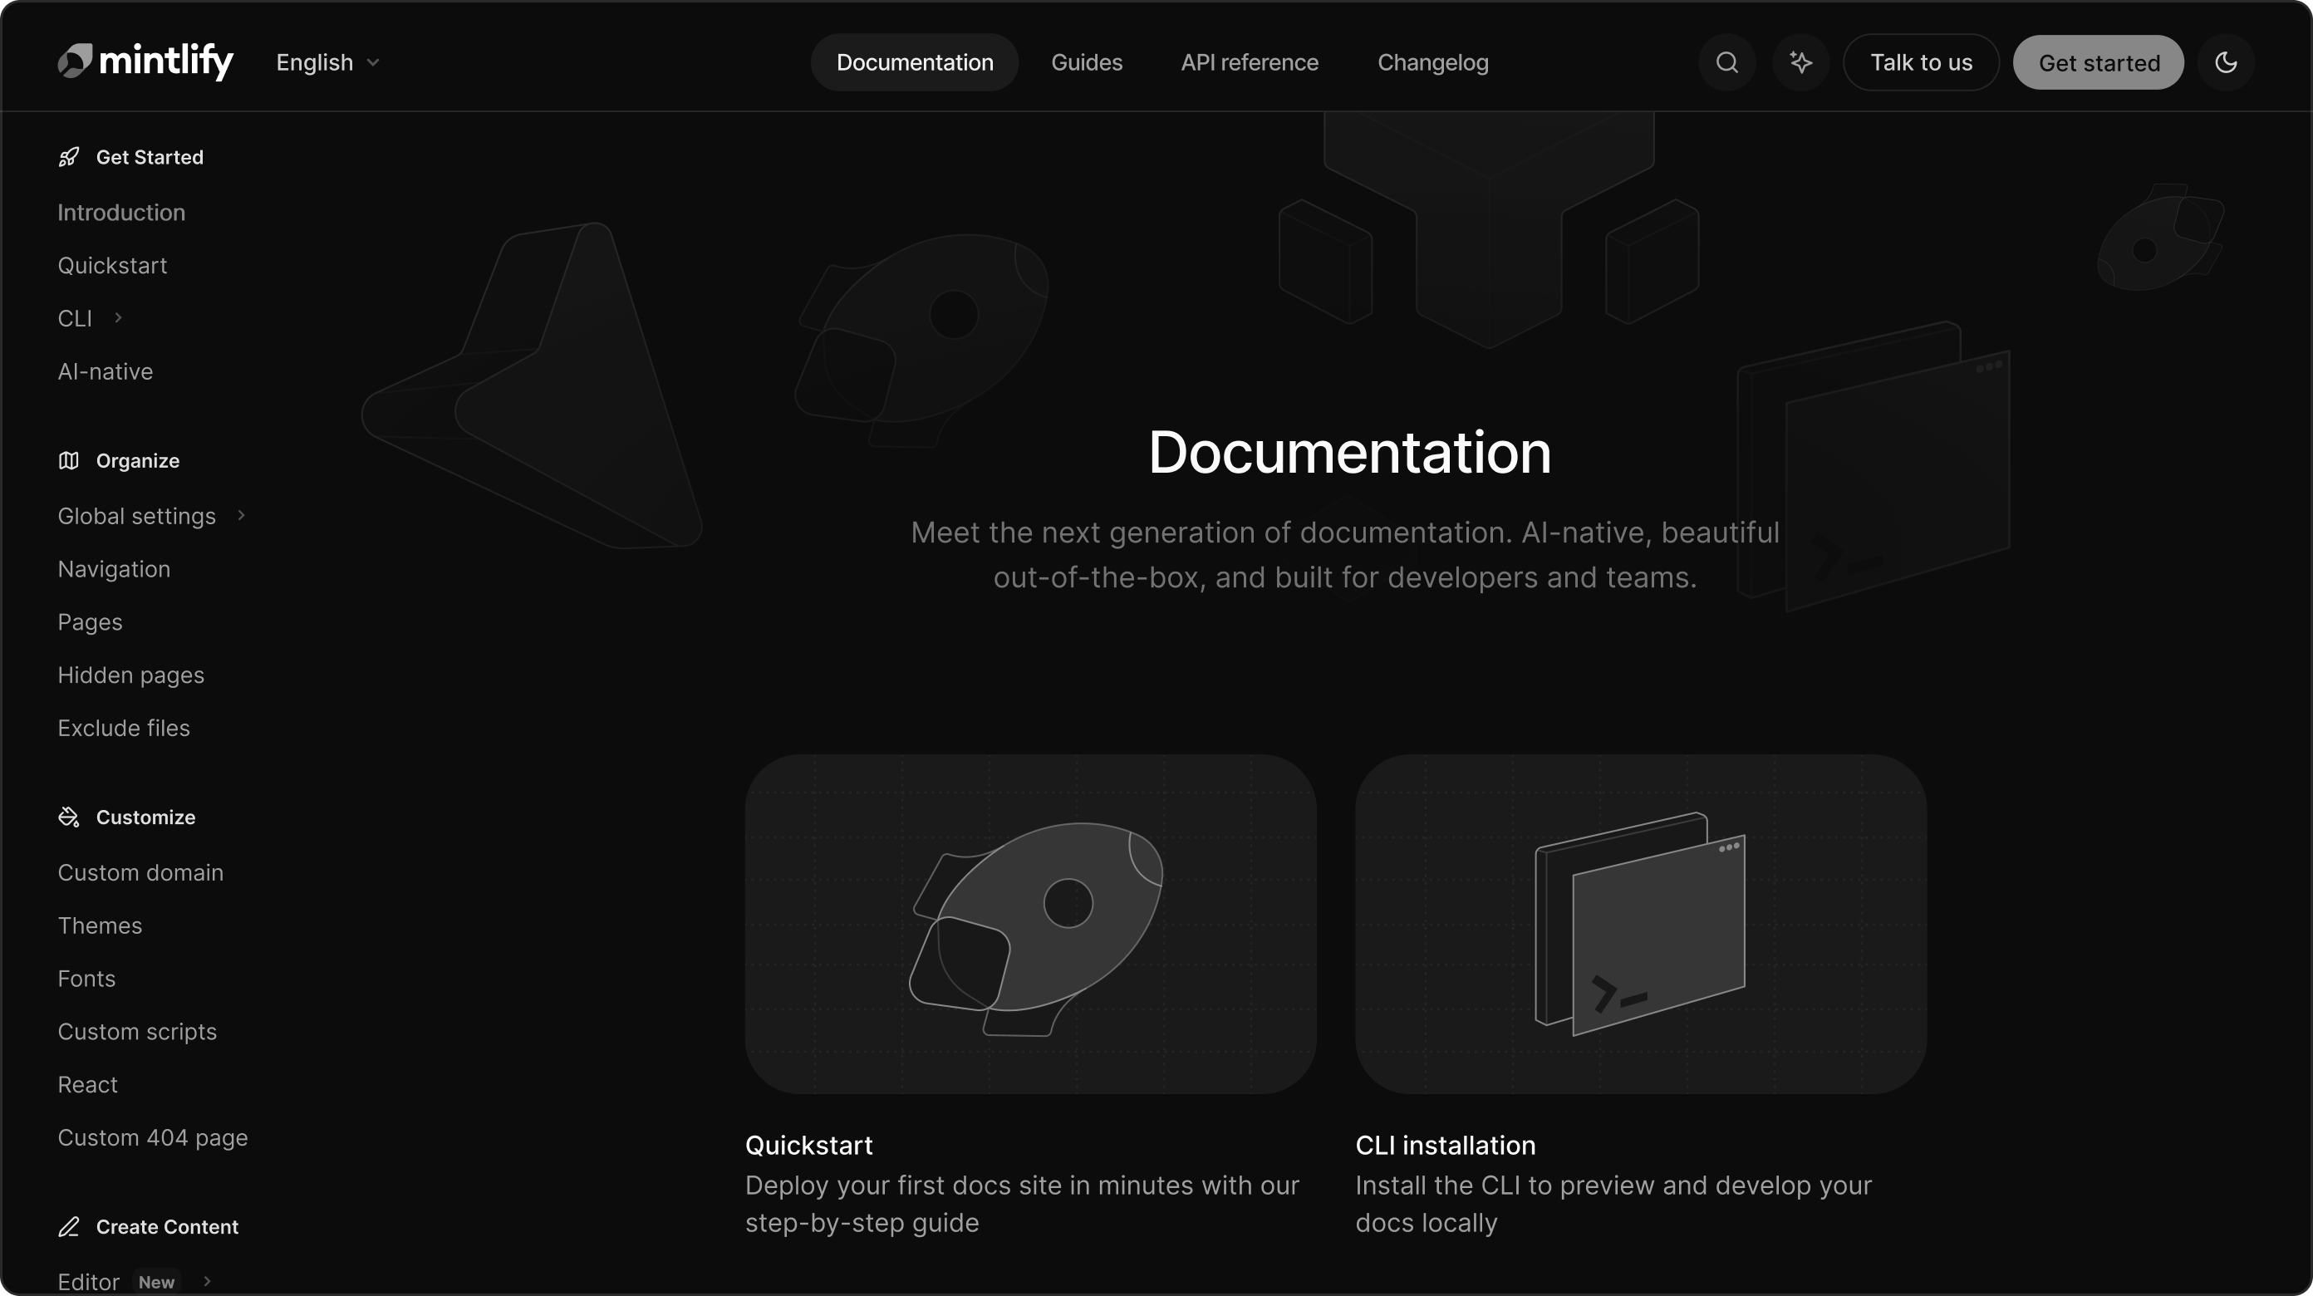Open the Custom scripts link
2313x1296 pixels.
pos(137,1032)
